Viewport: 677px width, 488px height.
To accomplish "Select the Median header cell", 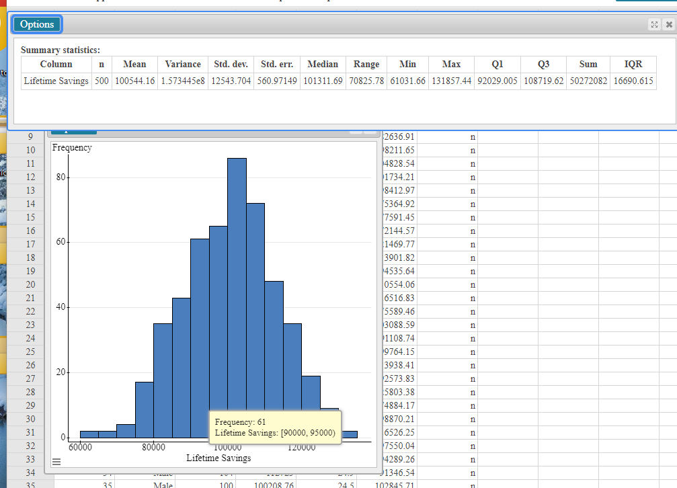I will pos(323,64).
